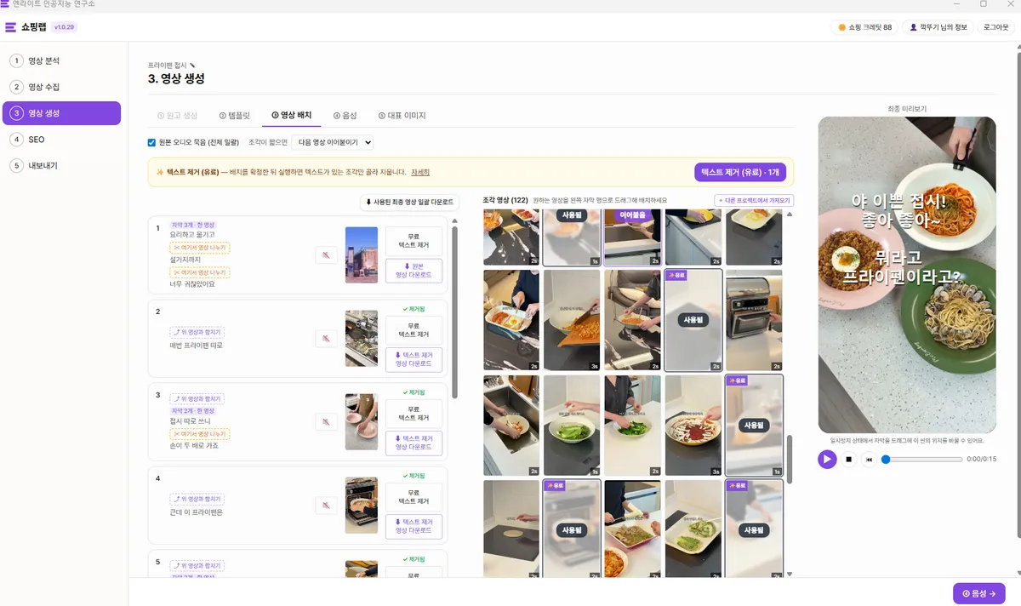The width and height of the screenshot is (1021, 606).
Task: Click 위 영상과 합치기 tag in row 5
Action: click(x=197, y=565)
